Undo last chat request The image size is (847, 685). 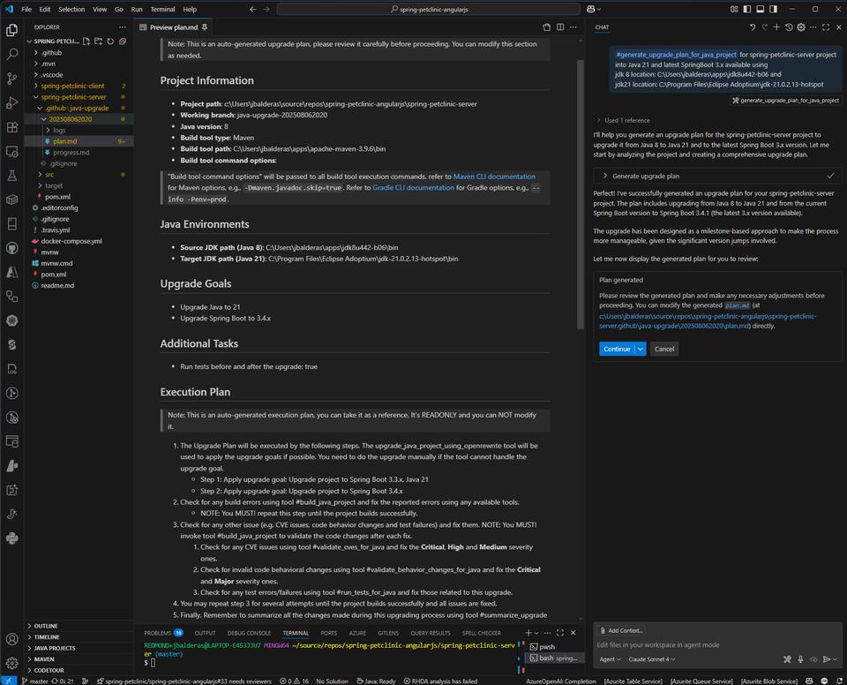[753, 27]
